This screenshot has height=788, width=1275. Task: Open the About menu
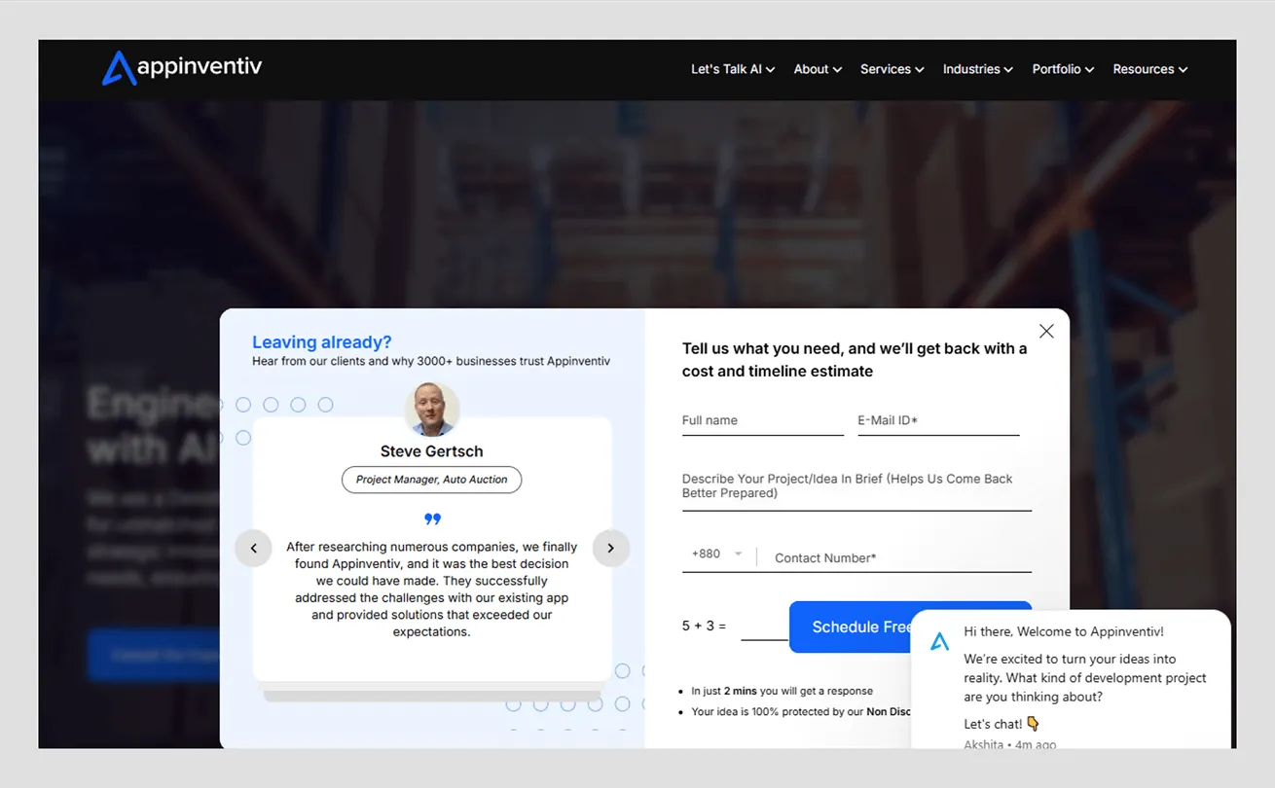[818, 69]
